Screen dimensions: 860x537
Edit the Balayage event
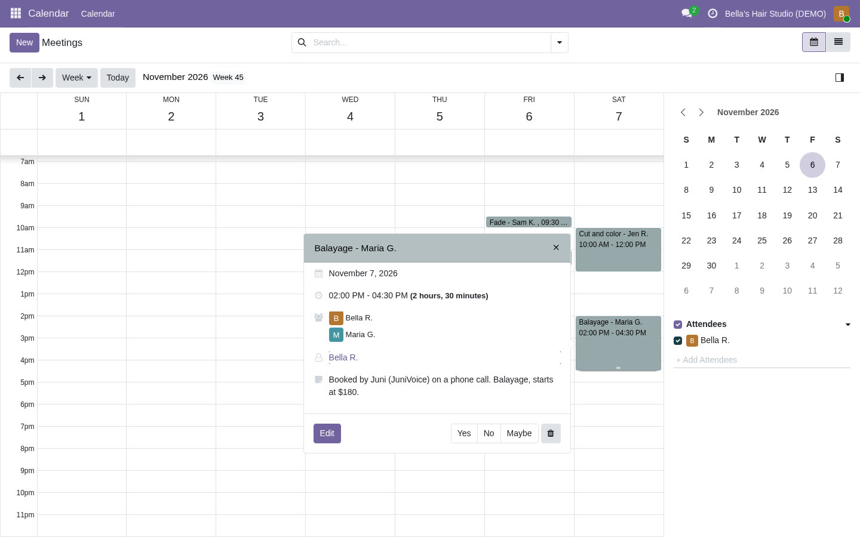pos(327,433)
